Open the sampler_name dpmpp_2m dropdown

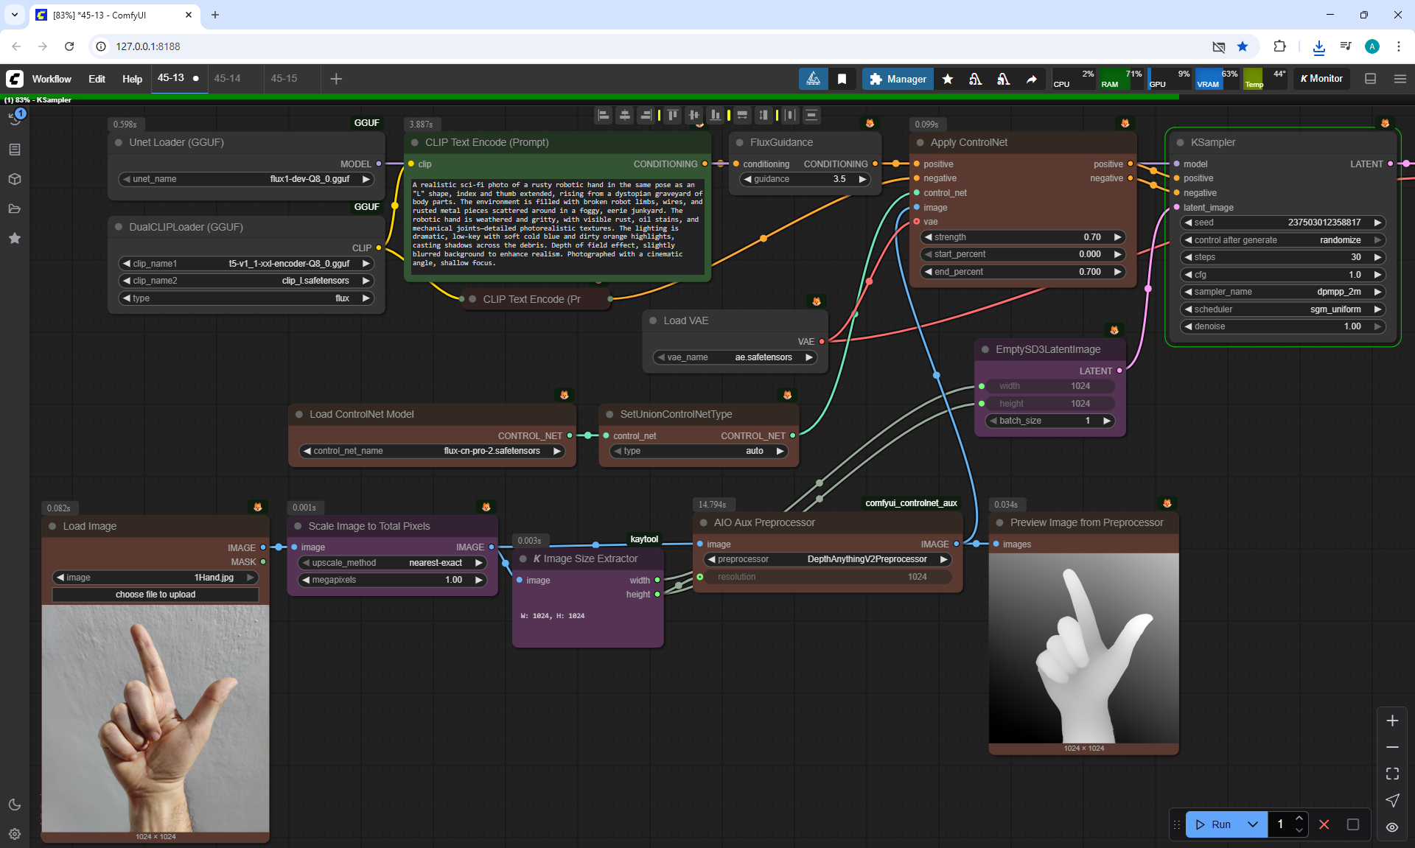coord(1282,292)
